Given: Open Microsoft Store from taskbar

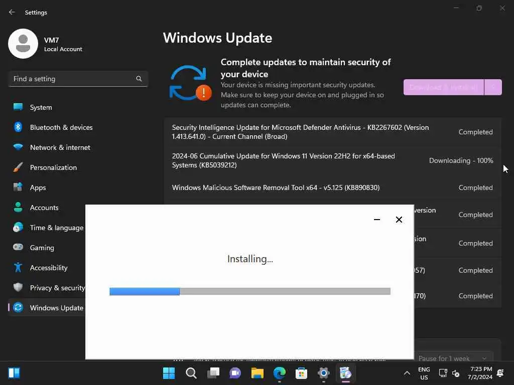Looking at the screenshot, I should click(301, 373).
